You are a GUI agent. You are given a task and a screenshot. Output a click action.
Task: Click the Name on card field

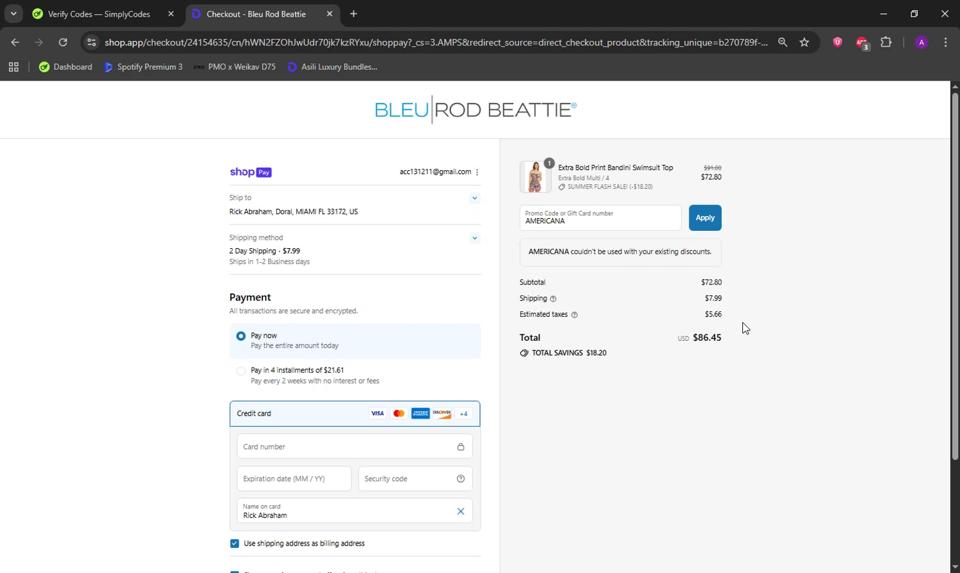coord(355,511)
